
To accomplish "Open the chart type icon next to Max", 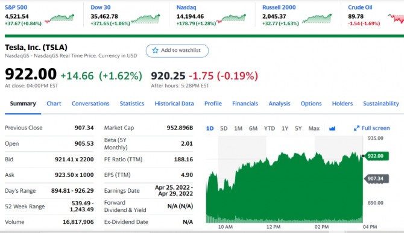I will pyautogui.click(x=332, y=128).
